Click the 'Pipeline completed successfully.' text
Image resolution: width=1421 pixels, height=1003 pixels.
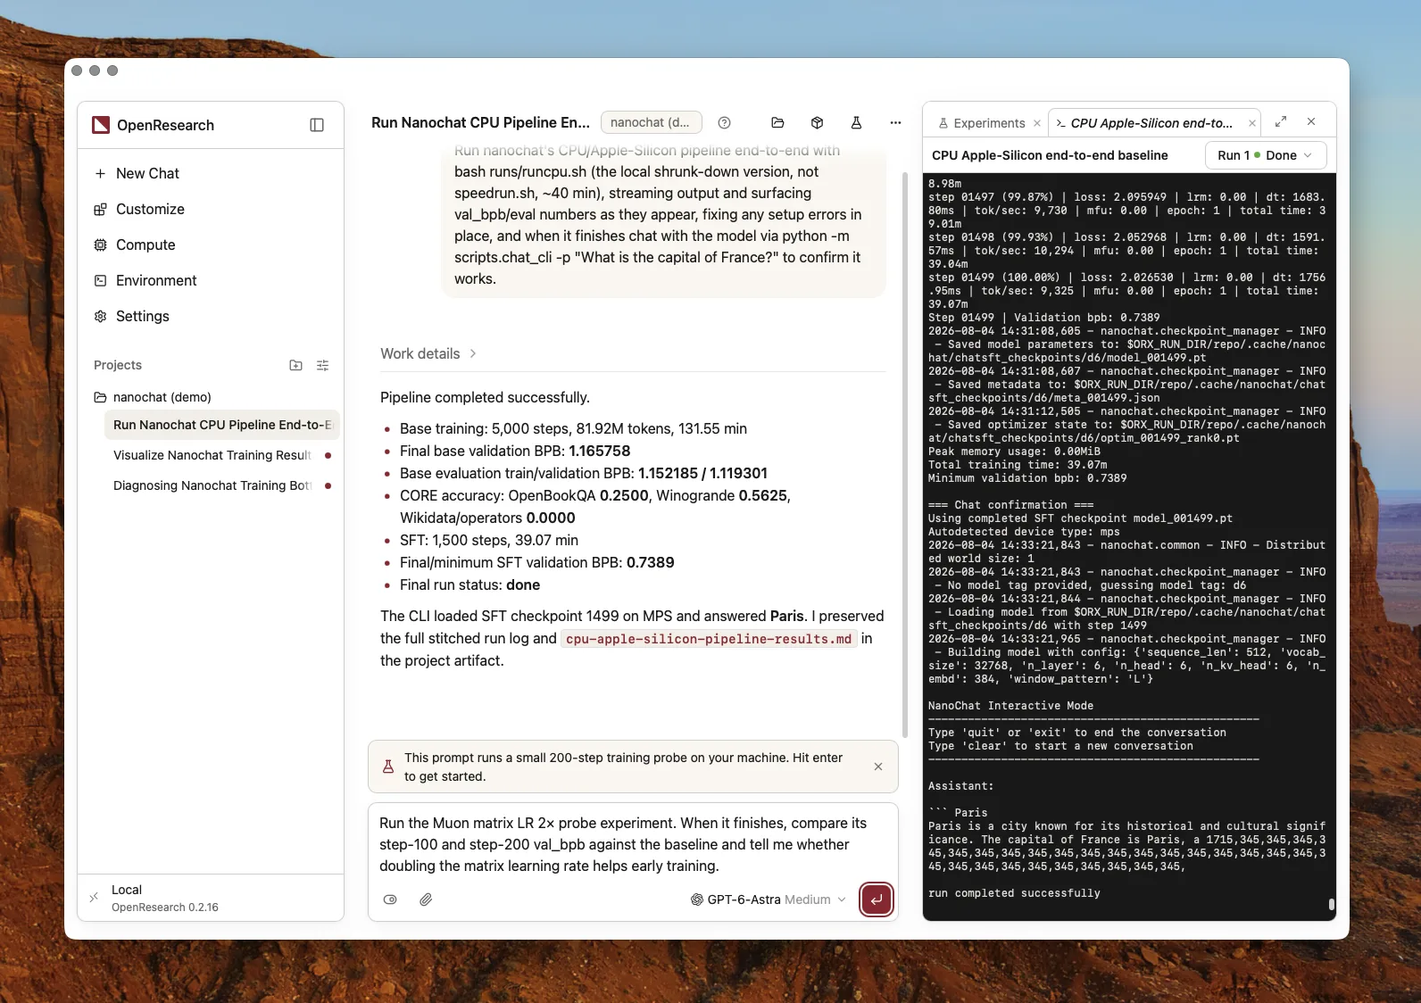pos(485,397)
